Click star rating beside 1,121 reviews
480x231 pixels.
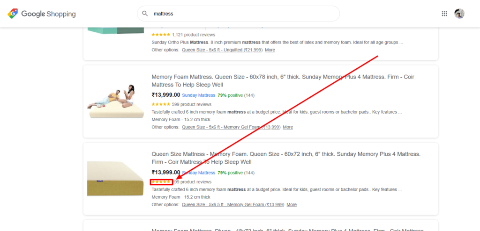click(161, 35)
